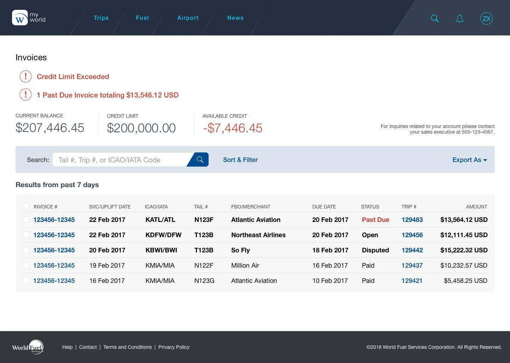Image resolution: width=510 pixels, height=363 pixels.
Task: Sort by STATUS column header
Action: [x=370, y=207]
